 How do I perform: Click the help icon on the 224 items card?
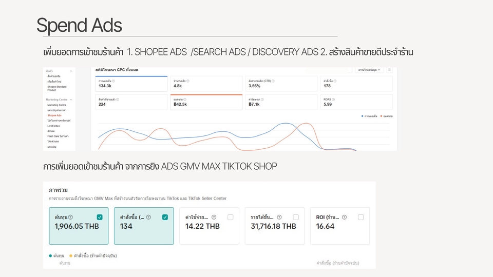pyautogui.click(x=118, y=100)
